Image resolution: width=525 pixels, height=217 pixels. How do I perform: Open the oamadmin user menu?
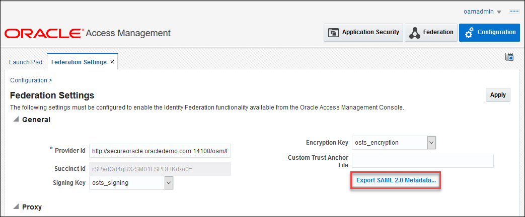click(x=482, y=12)
